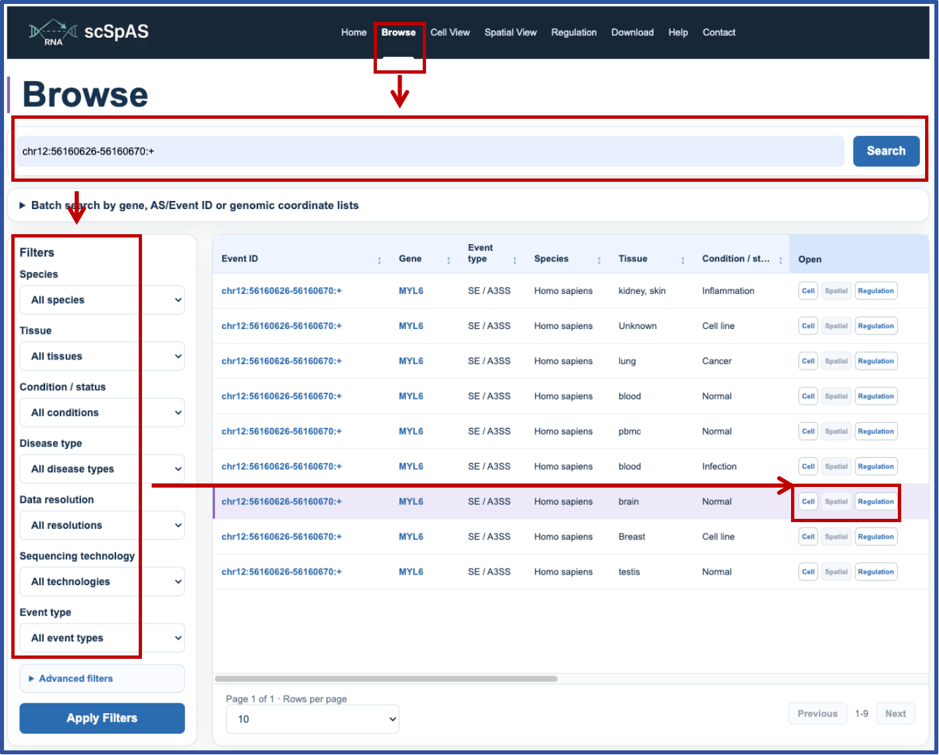Sort table by Tissue column
Screen dimensions: 939x755
click(683, 260)
